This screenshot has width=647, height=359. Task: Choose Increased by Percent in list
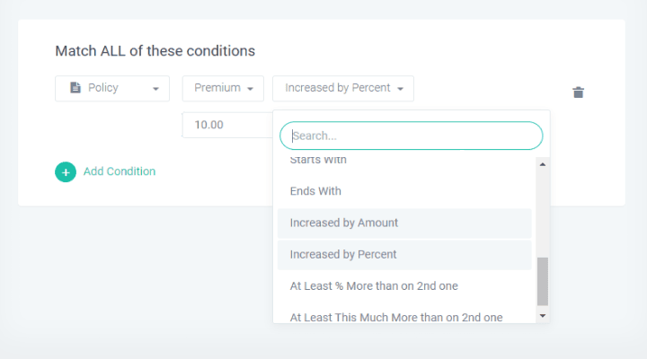coord(343,254)
